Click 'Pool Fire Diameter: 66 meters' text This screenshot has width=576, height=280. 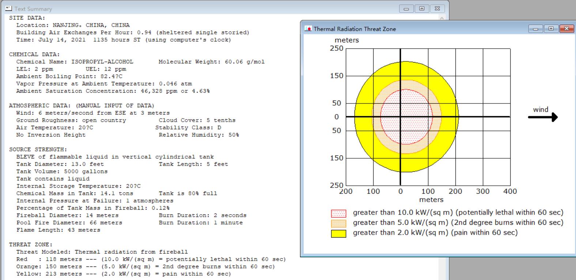pyautogui.click(x=69, y=223)
